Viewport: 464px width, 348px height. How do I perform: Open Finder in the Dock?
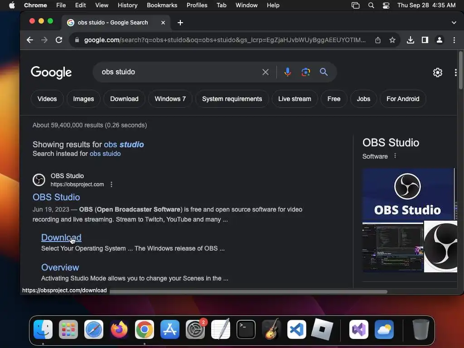43,329
